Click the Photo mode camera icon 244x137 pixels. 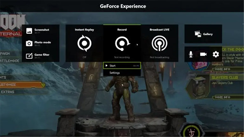(x=29, y=43)
